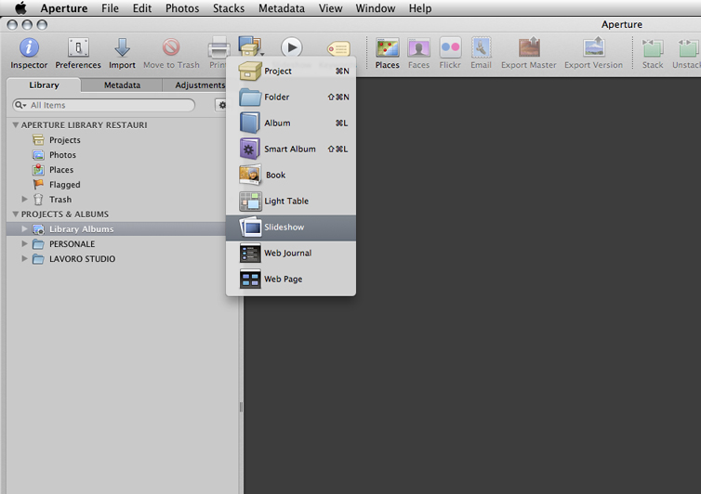701x494 pixels.
Task: Click the Move to Trash icon
Action: (171, 47)
